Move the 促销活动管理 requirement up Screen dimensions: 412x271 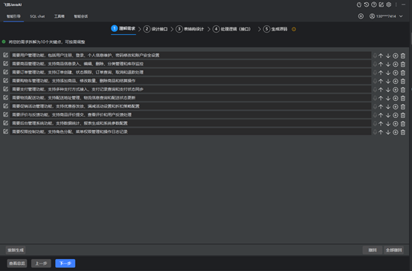[381, 107]
